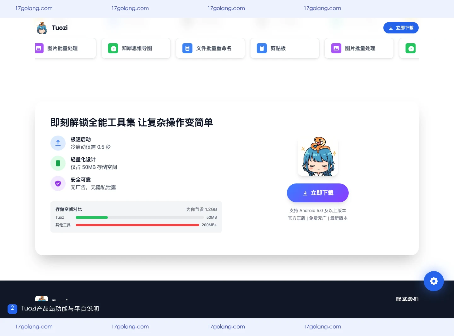This screenshot has height=336, width=454.
Task: Click the Tuozi brand name in header
Action: pos(60,28)
